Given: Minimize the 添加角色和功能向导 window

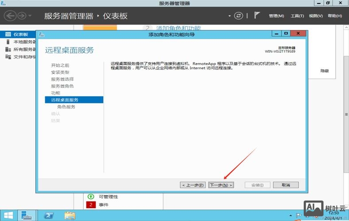Looking at the screenshot, I should pyautogui.click(x=276, y=34).
